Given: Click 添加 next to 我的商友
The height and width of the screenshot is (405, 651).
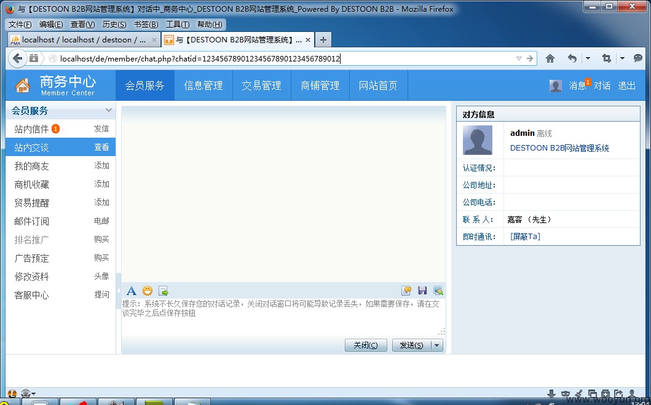Looking at the screenshot, I should pos(101,165).
